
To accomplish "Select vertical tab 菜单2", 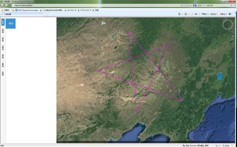I will pos(3,31).
